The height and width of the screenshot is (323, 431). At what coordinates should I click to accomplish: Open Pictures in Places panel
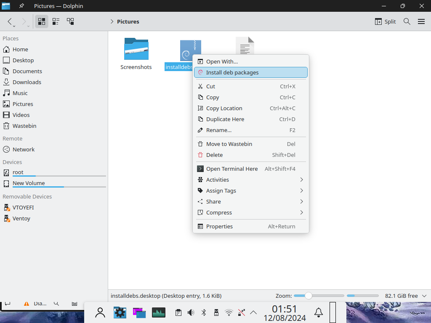point(54,104)
